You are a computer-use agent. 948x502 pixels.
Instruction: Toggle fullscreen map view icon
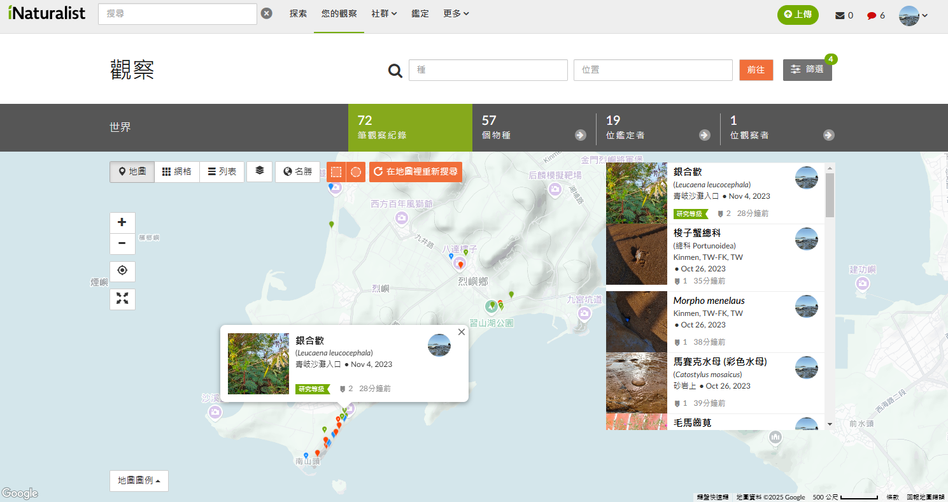coord(122,299)
